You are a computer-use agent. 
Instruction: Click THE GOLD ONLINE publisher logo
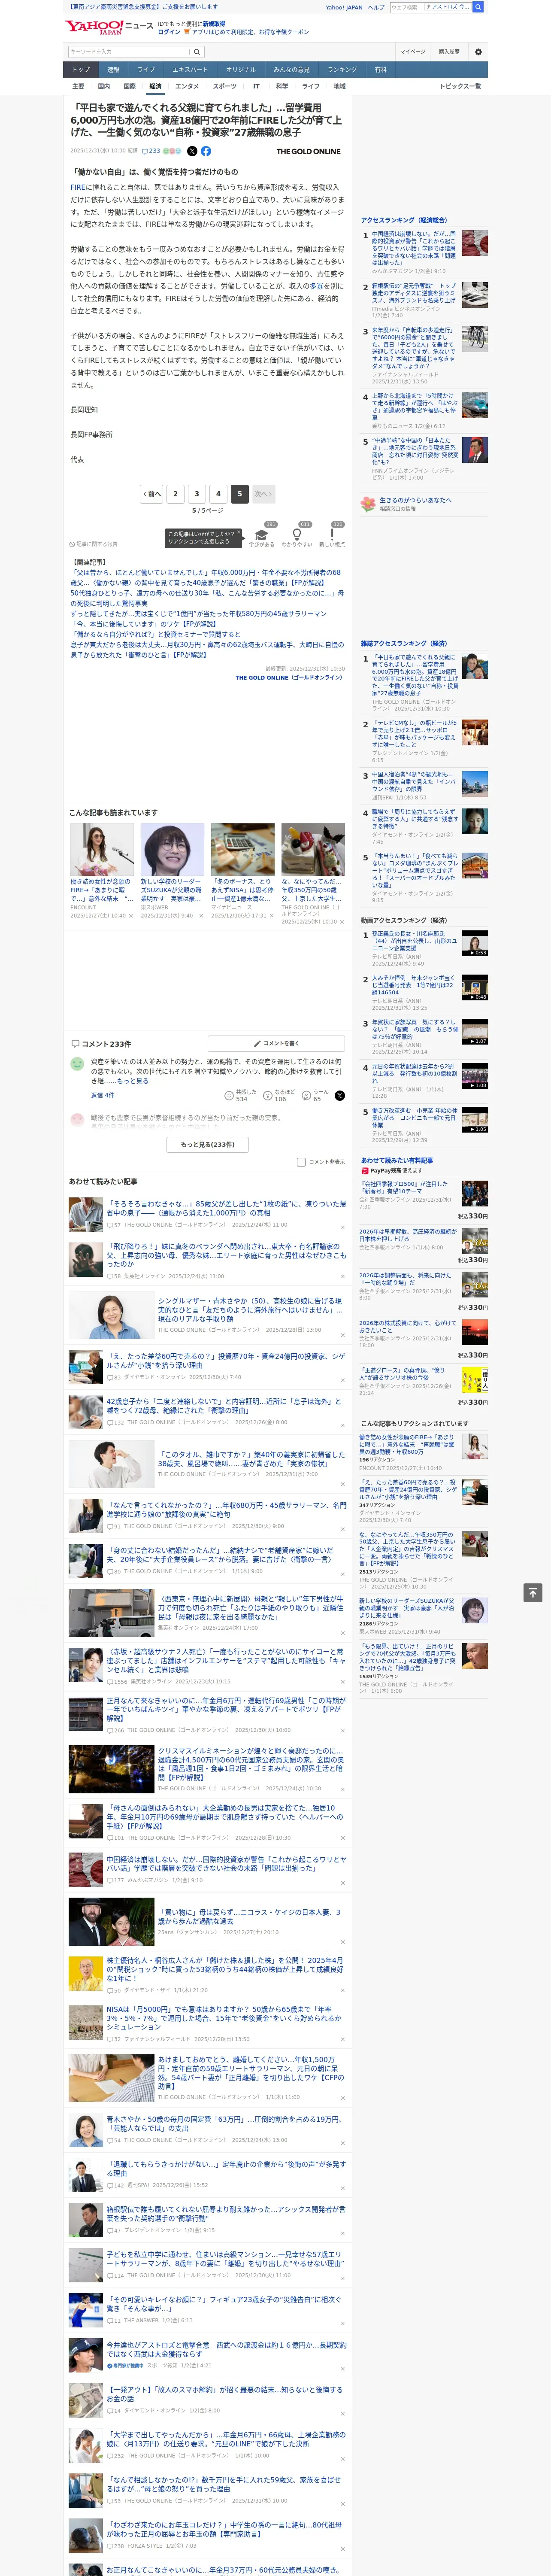click(309, 152)
